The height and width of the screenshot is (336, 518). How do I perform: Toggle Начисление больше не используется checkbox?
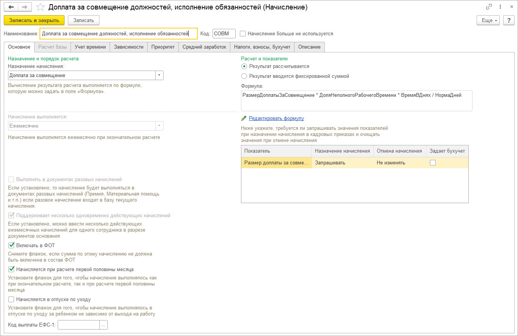pyautogui.click(x=243, y=33)
